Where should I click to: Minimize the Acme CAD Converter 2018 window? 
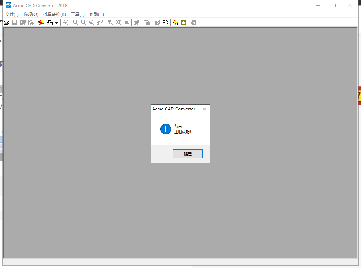tap(318, 5)
